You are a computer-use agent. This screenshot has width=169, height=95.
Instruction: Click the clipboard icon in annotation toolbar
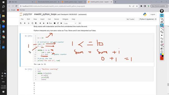pos(162,52)
